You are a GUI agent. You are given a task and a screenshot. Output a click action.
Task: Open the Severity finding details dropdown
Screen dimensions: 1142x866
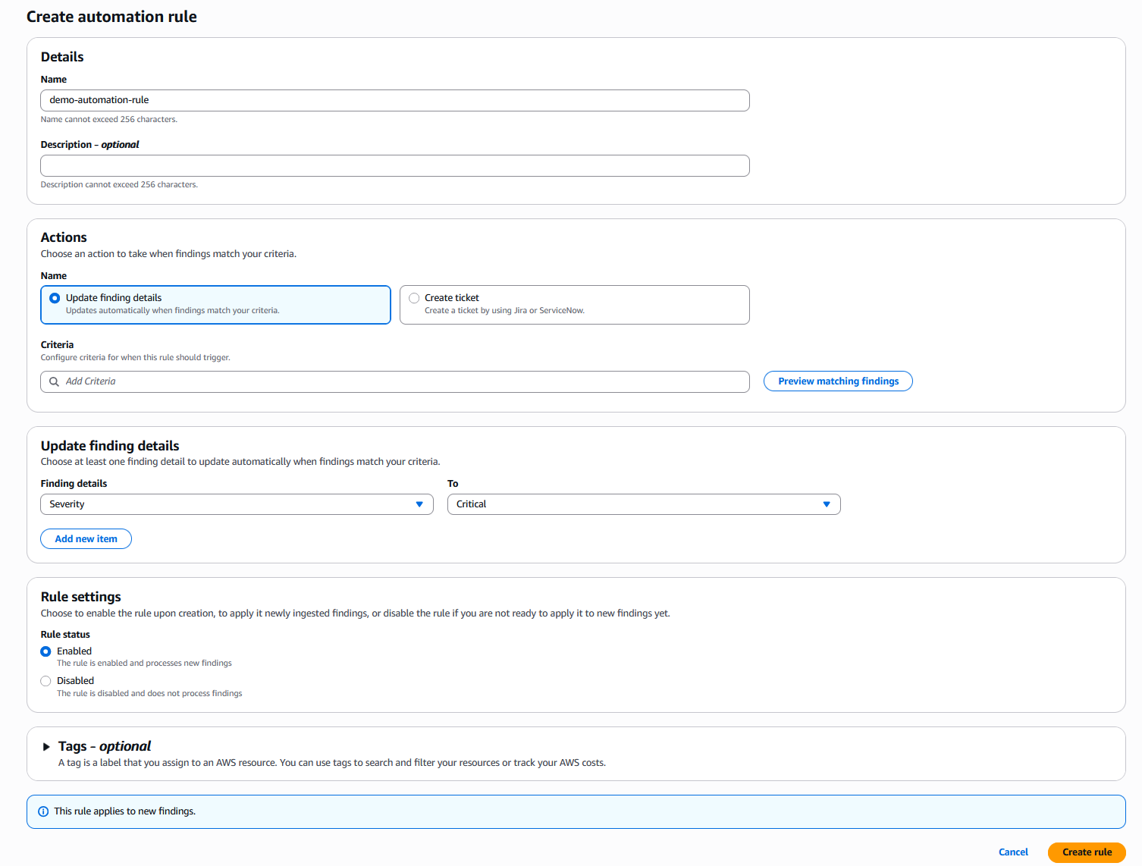pos(237,504)
